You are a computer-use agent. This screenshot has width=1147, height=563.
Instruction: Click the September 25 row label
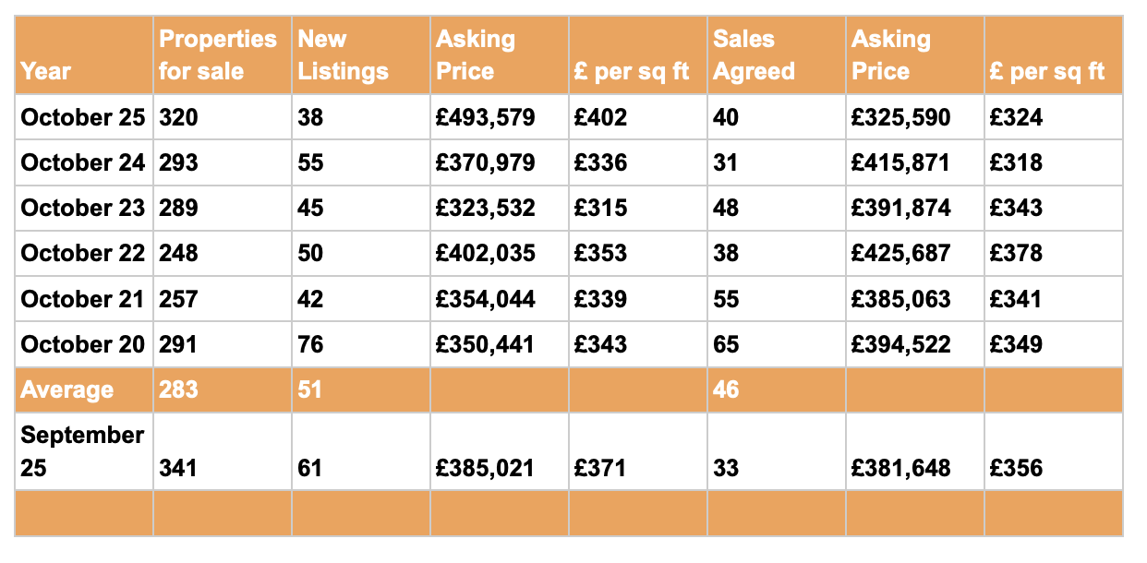pyautogui.click(x=83, y=451)
